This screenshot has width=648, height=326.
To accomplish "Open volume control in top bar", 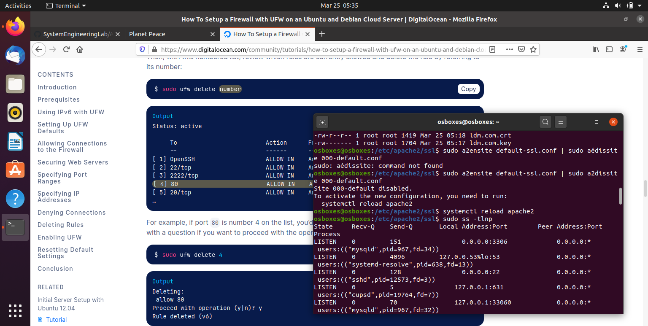I will (x=618, y=5).
